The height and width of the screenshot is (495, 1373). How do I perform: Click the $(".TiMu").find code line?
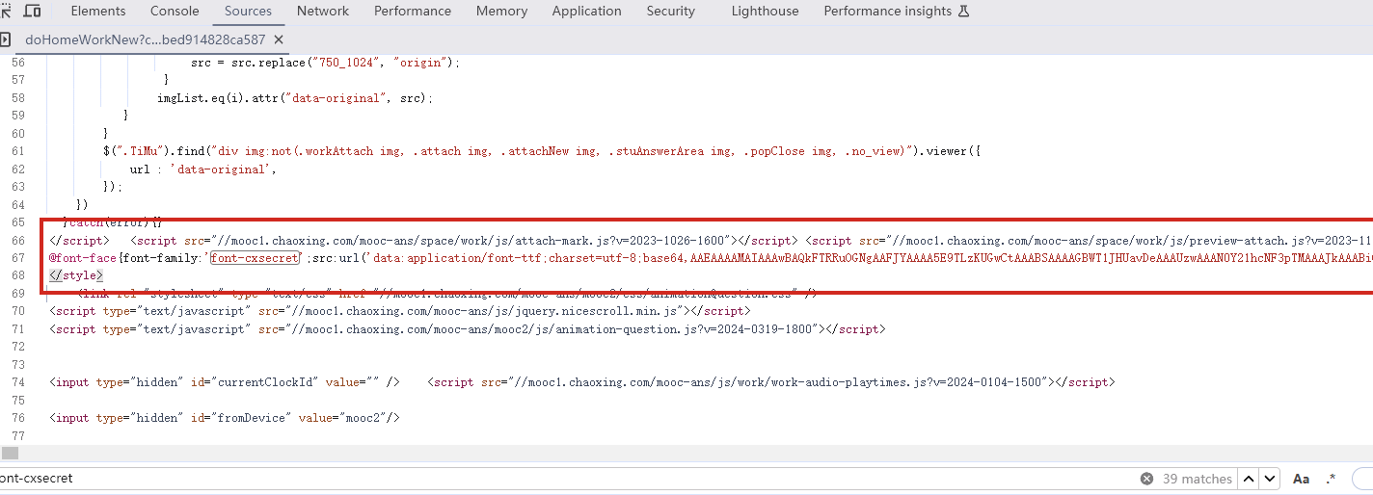[x=542, y=151]
